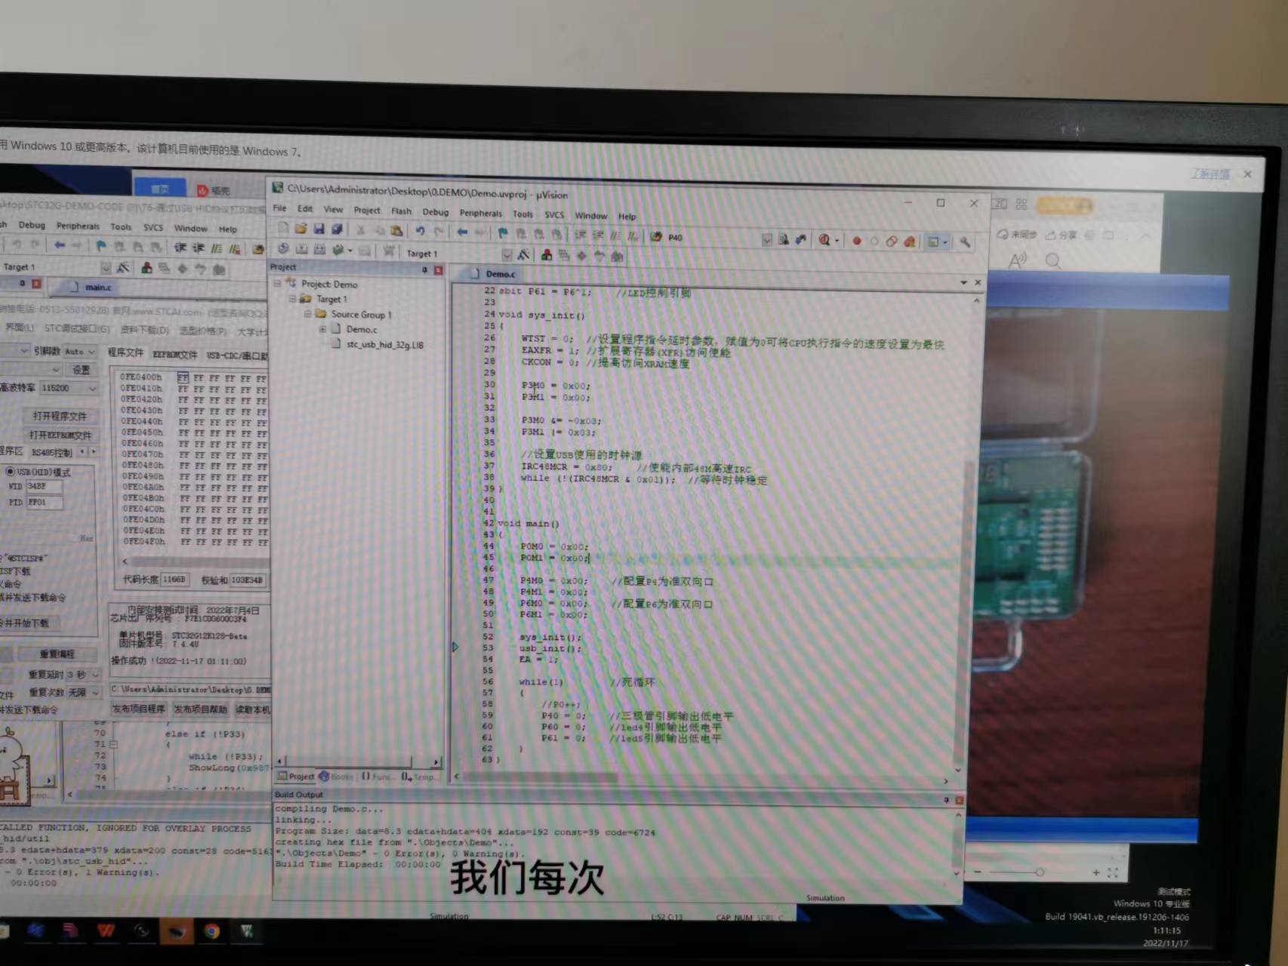Close the Project panel with its red X
The image size is (1288, 966).
click(438, 269)
